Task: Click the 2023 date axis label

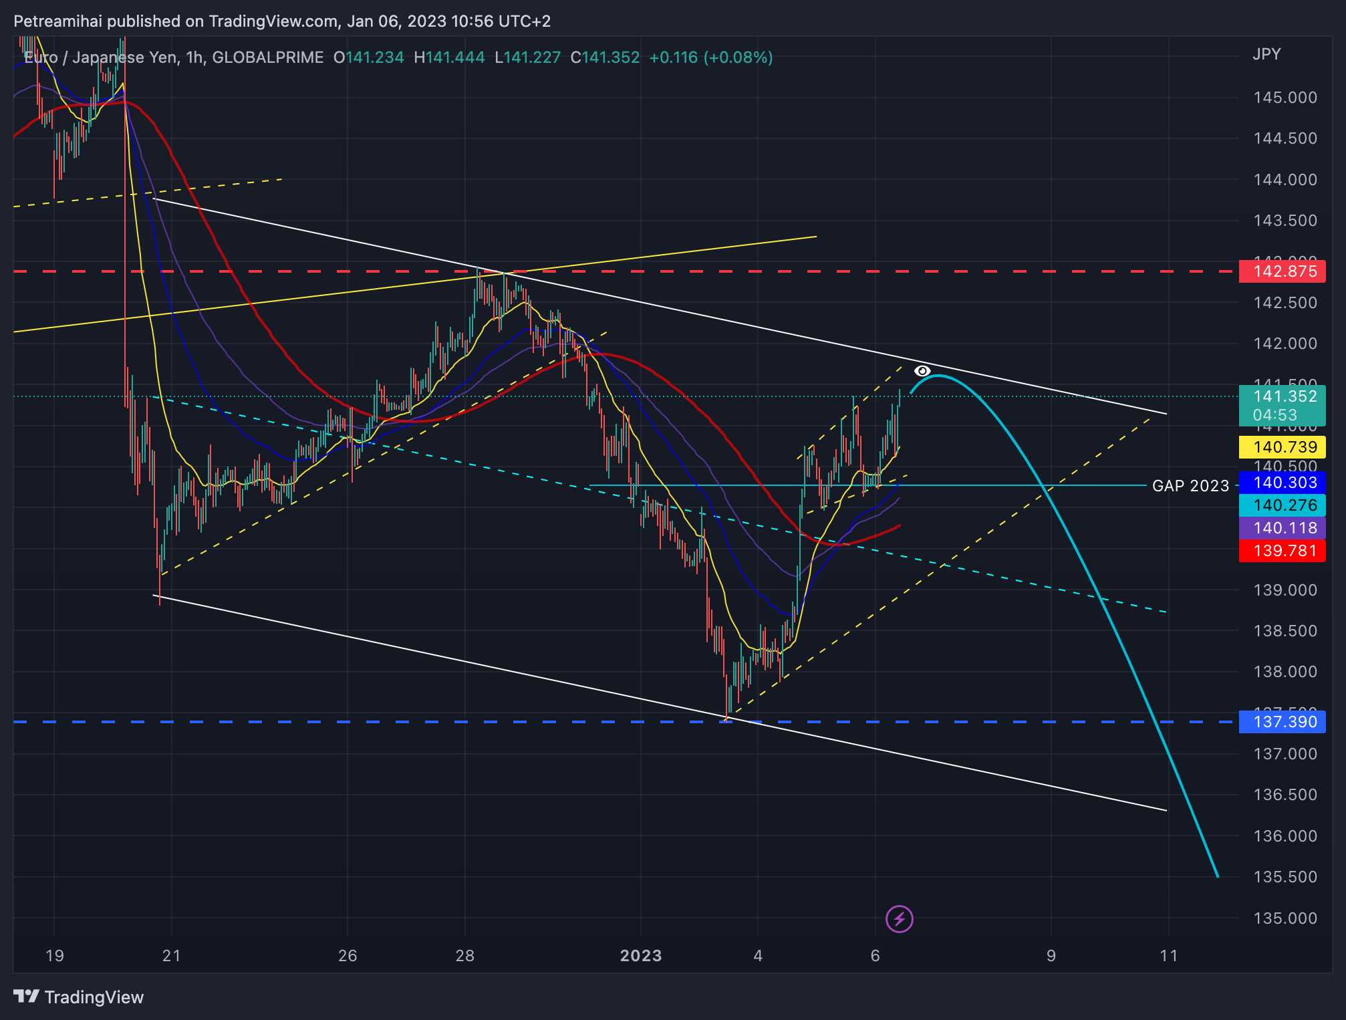Action: [641, 956]
